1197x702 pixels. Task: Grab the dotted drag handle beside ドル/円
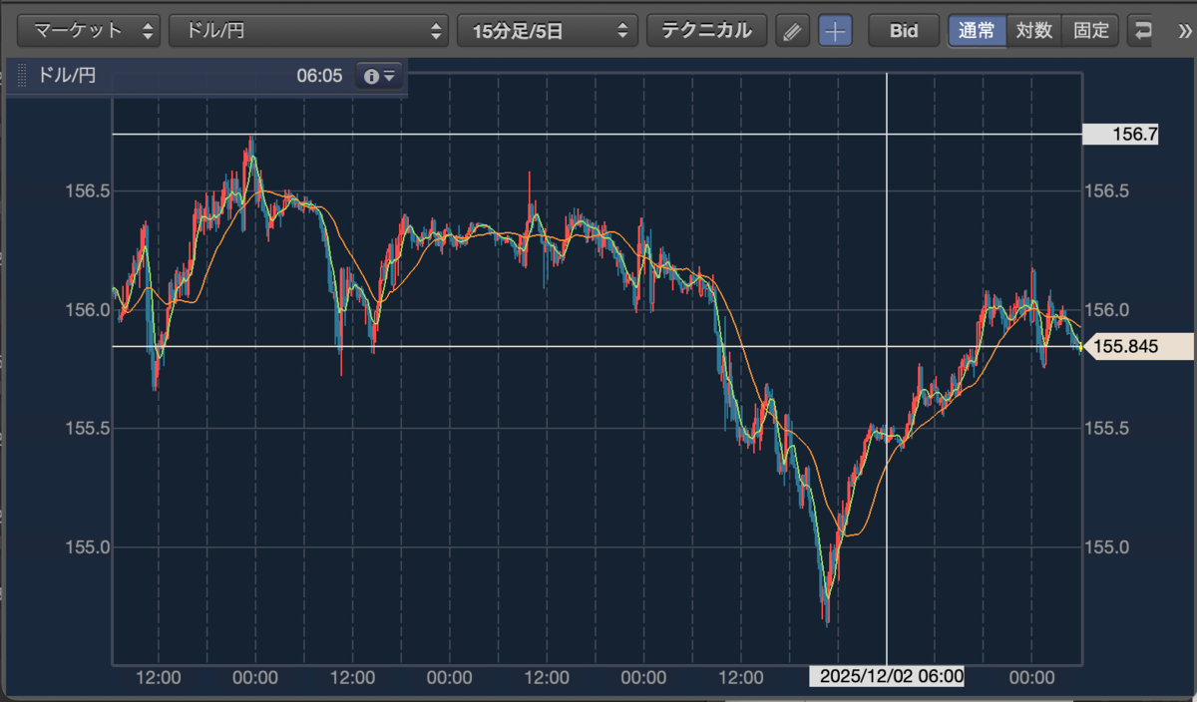[x=22, y=76]
